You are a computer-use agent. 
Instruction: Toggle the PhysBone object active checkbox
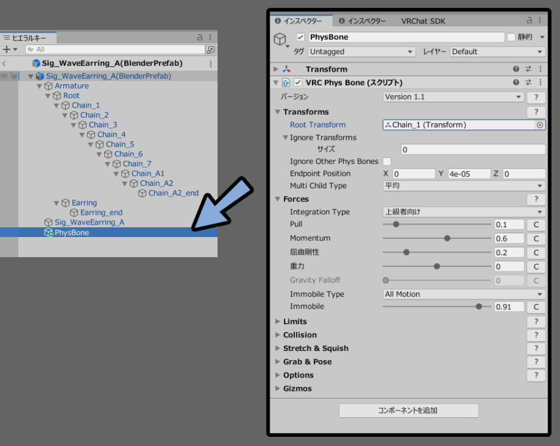300,38
